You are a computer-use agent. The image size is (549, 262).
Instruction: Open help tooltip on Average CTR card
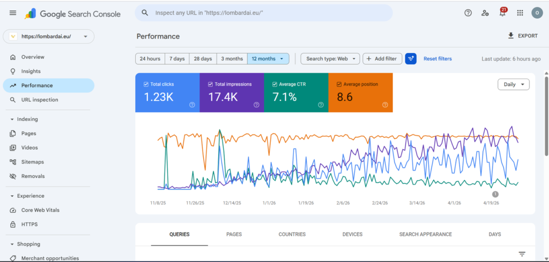pyautogui.click(x=321, y=104)
